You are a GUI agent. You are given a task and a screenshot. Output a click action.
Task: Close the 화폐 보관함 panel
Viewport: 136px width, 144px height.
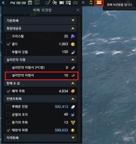coord(78,10)
